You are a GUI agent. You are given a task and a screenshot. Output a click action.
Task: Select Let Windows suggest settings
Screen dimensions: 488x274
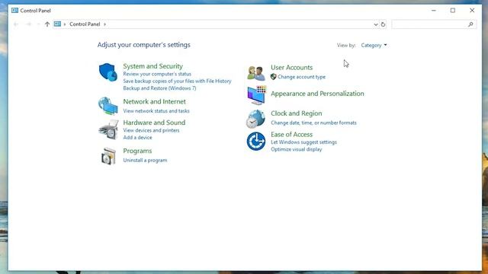click(303, 142)
